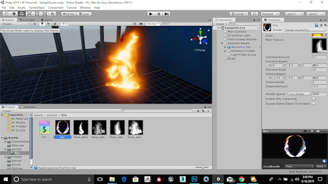Select the Rotate tool
Image resolution: width=328 pixels, height=184 pixels.
pos(22,14)
